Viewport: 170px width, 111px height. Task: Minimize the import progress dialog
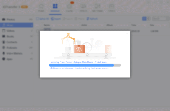coord(127,34)
